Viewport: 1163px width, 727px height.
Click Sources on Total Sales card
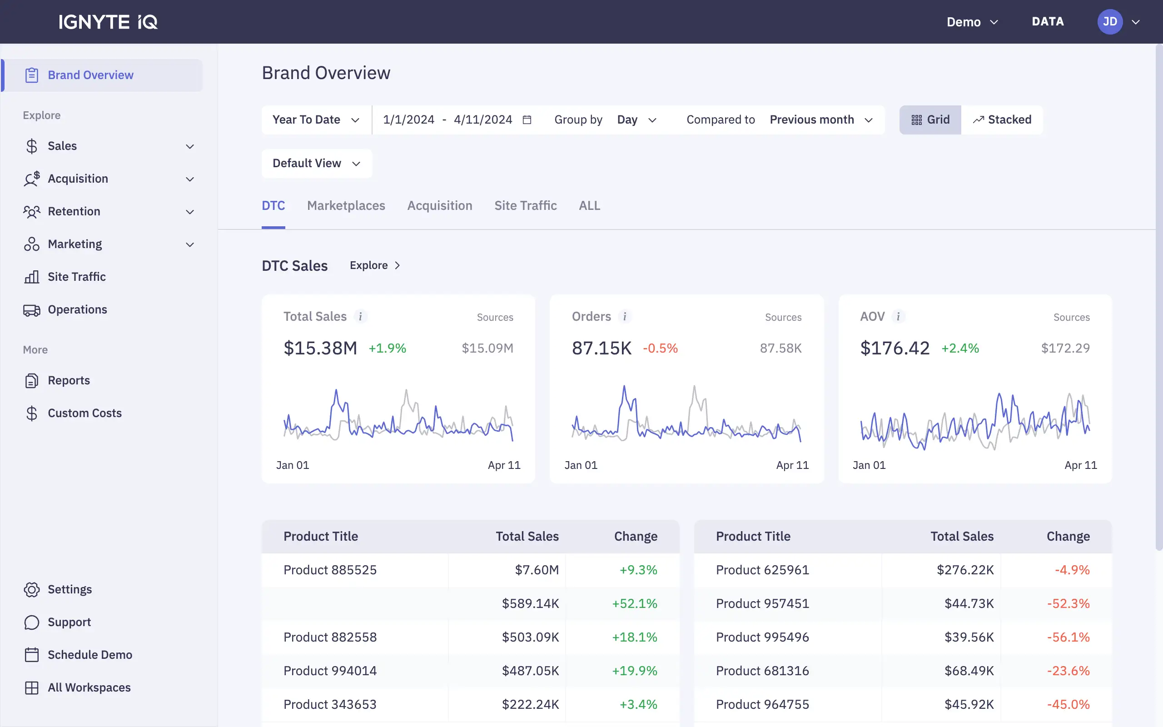(x=495, y=317)
